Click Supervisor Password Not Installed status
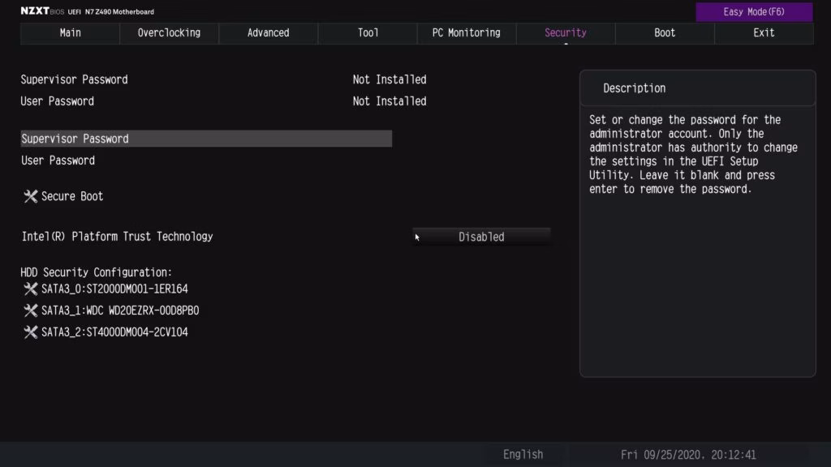This screenshot has width=831, height=467. [x=390, y=79]
